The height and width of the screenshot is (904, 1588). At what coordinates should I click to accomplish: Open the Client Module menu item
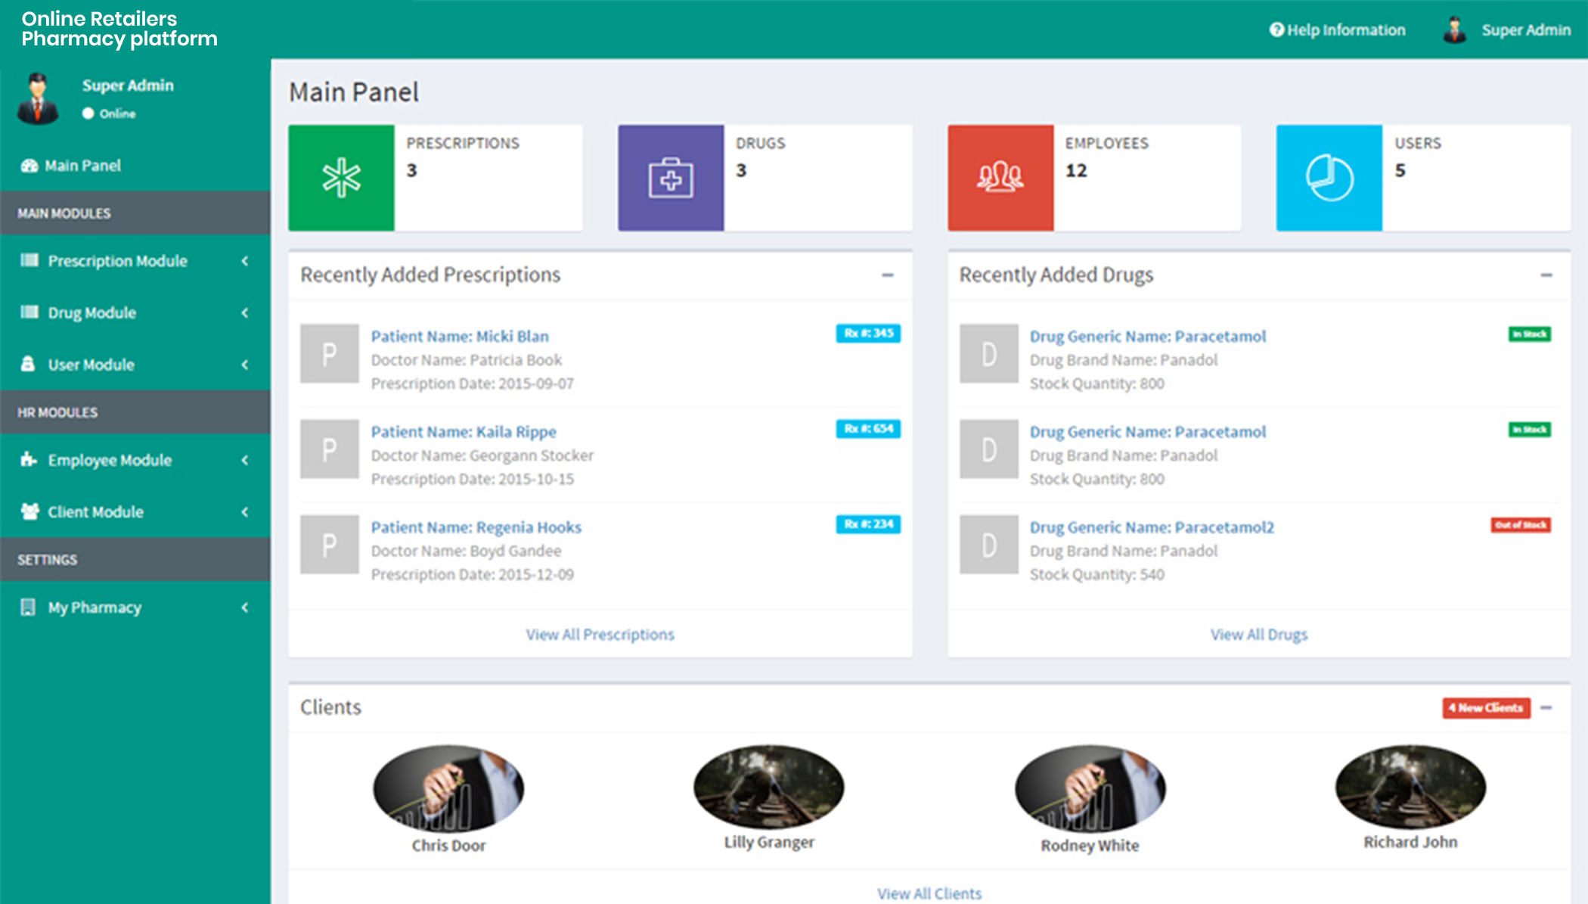click(135, 512)
